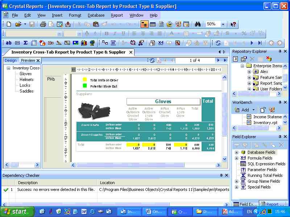Image resolution: width=290 pixels, height=217 pixels.
Task: Click the Insert Summary sigma icon
Action: tap(25, 43)
